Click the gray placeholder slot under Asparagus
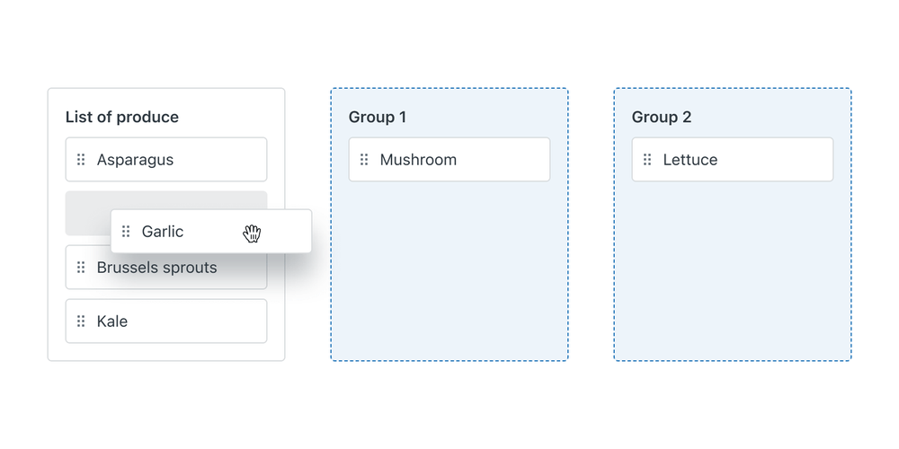The width and height of the screenshot is (899, 449). coord(86,212)
